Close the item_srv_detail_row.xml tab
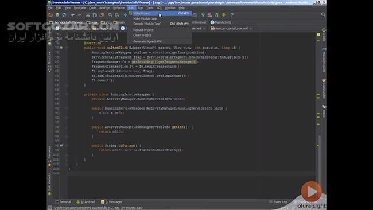The image size is (373, 210). click(x=251, y=28)
